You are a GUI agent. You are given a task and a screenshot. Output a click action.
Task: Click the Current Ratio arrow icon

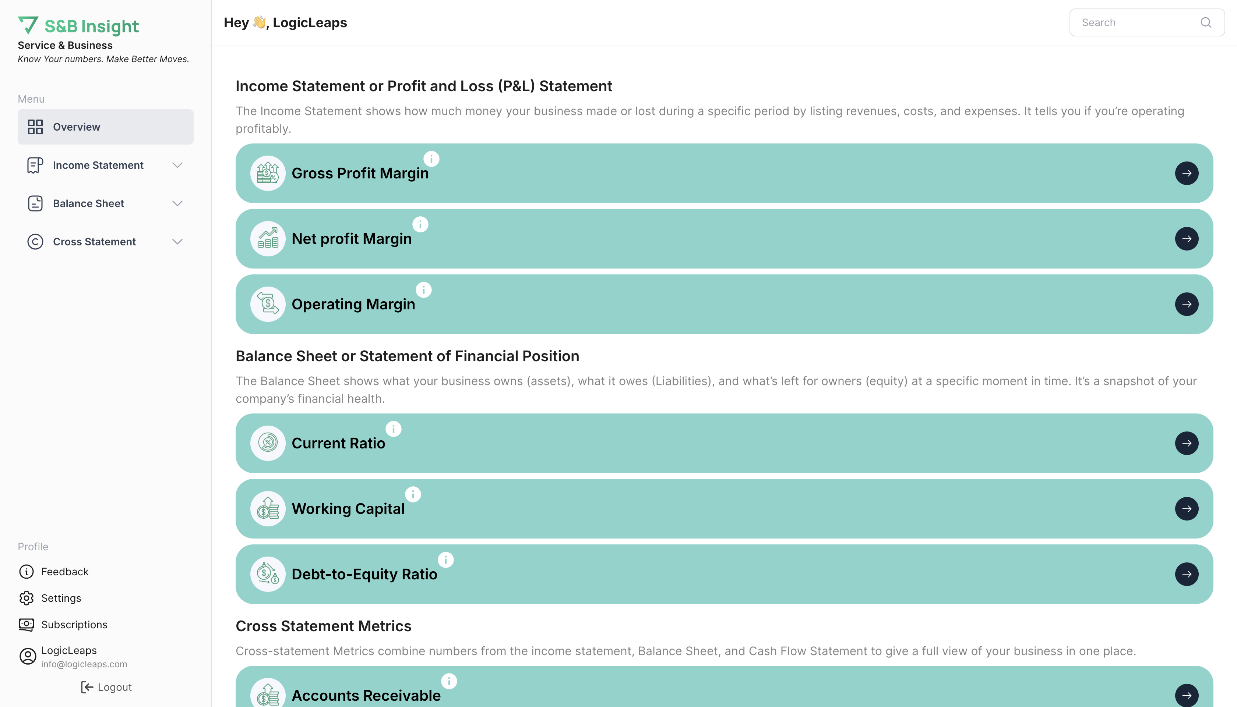click(1187, 443)
